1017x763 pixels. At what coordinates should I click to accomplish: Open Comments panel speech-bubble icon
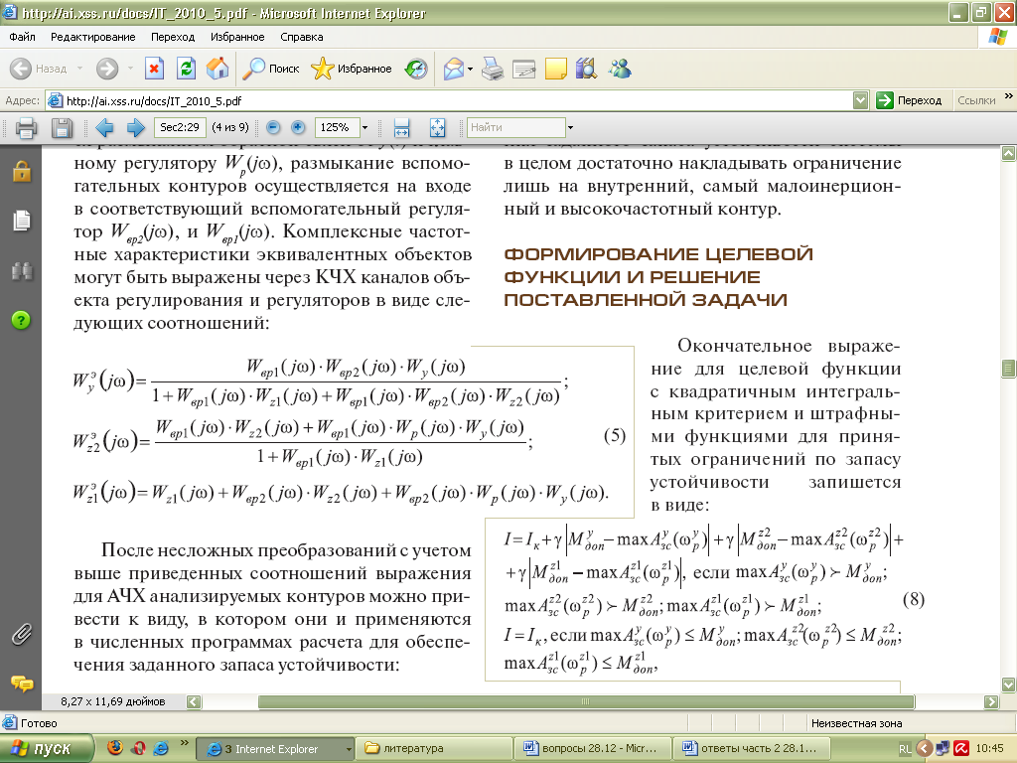pyautogui.click(x=22, y=684)
